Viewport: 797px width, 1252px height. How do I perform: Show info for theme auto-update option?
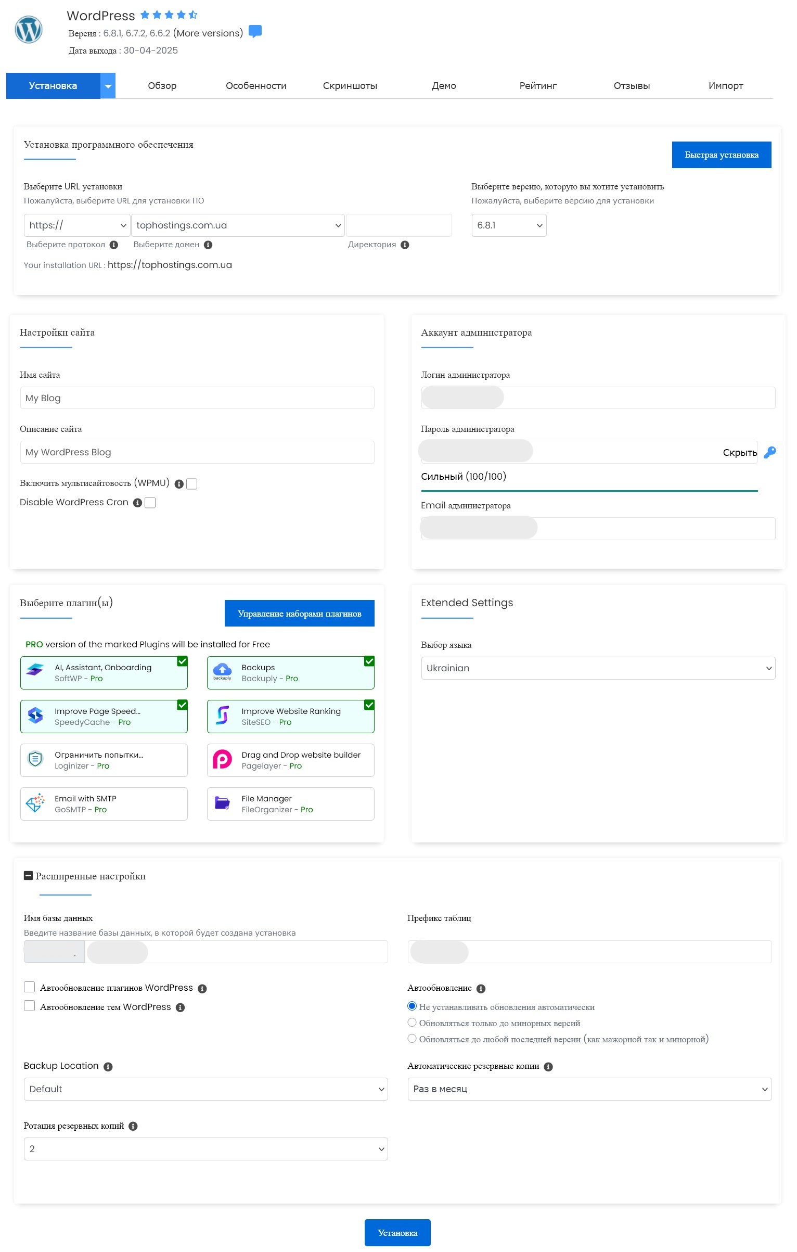point(181,1008)
